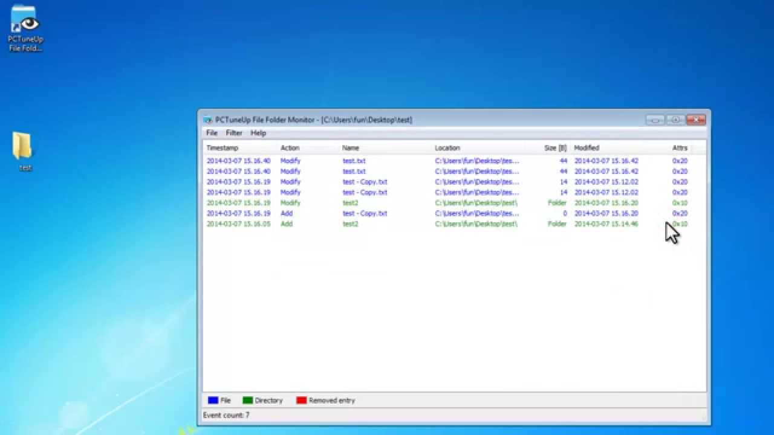The image size is (774, 435).
Task: Click the location of the Add test - Copy.txt row
Action: click(x=476, y=213)
